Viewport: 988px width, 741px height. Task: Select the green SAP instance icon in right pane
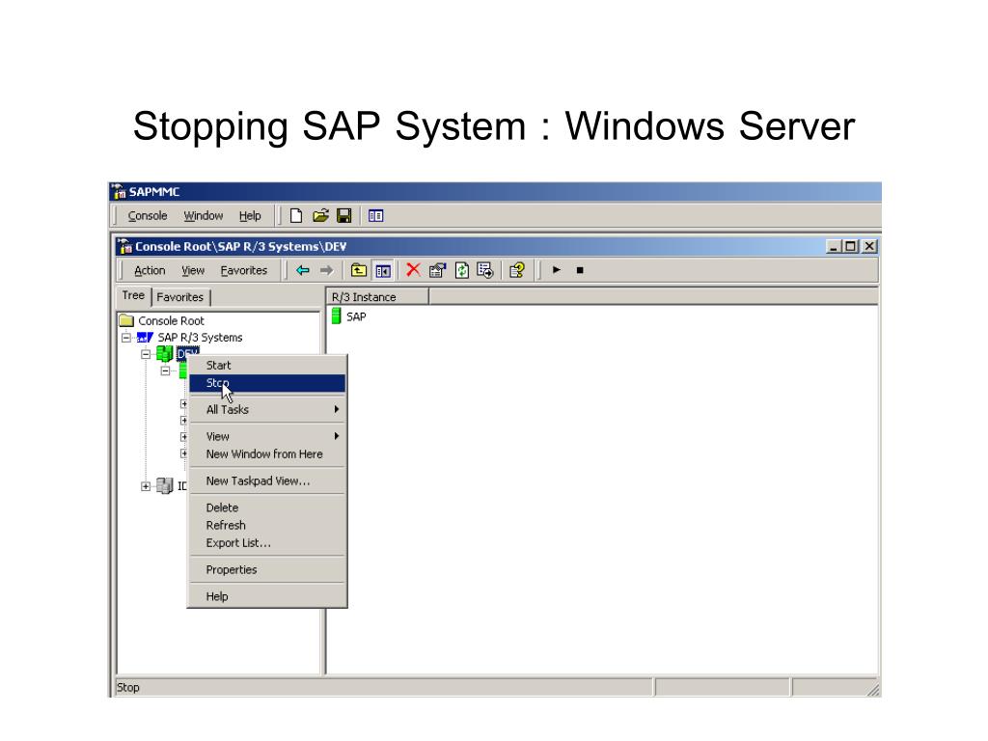pos(337,316)
